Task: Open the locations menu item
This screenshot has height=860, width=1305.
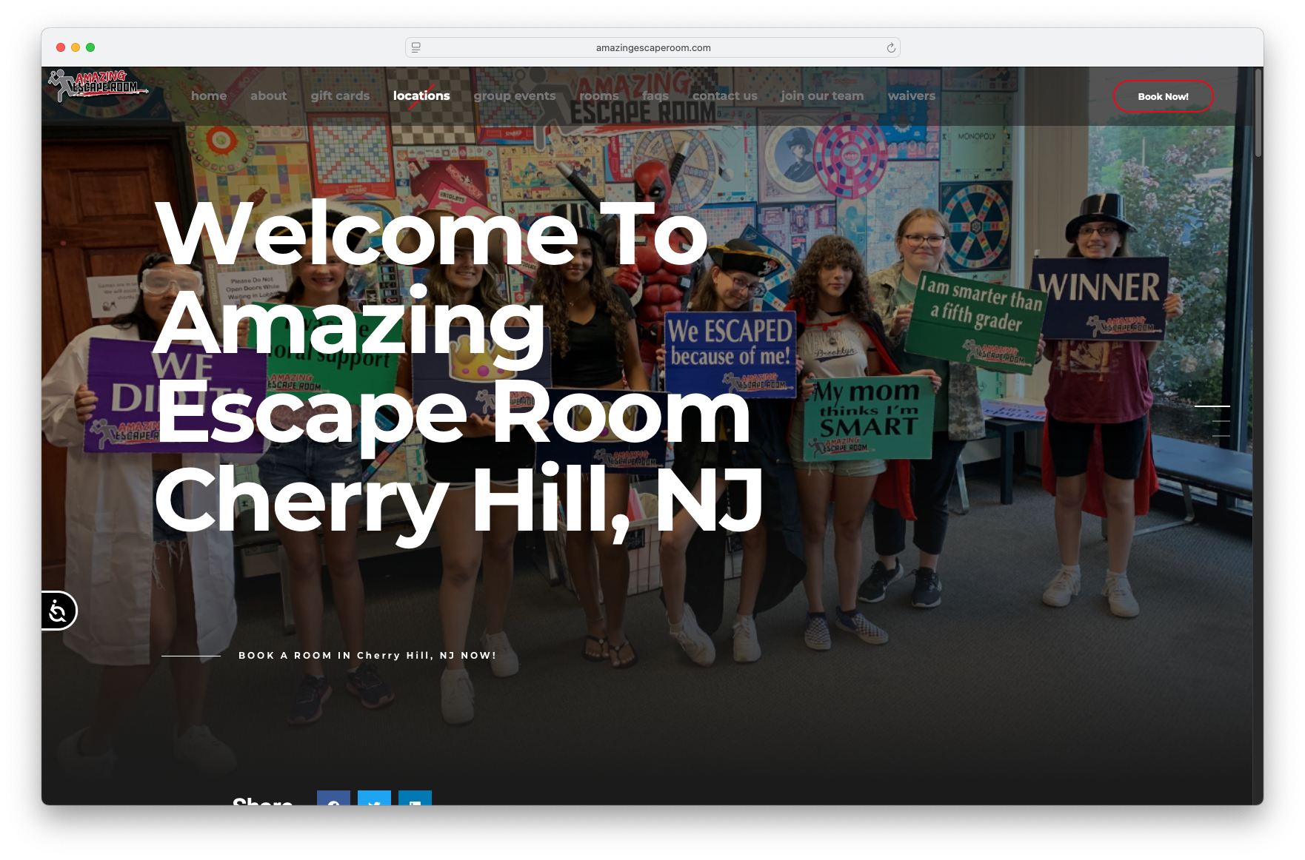Action: (421, 96)
